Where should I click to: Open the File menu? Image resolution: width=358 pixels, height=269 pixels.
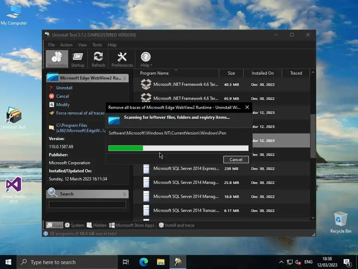pyautogui.click(x=51, y=45)
